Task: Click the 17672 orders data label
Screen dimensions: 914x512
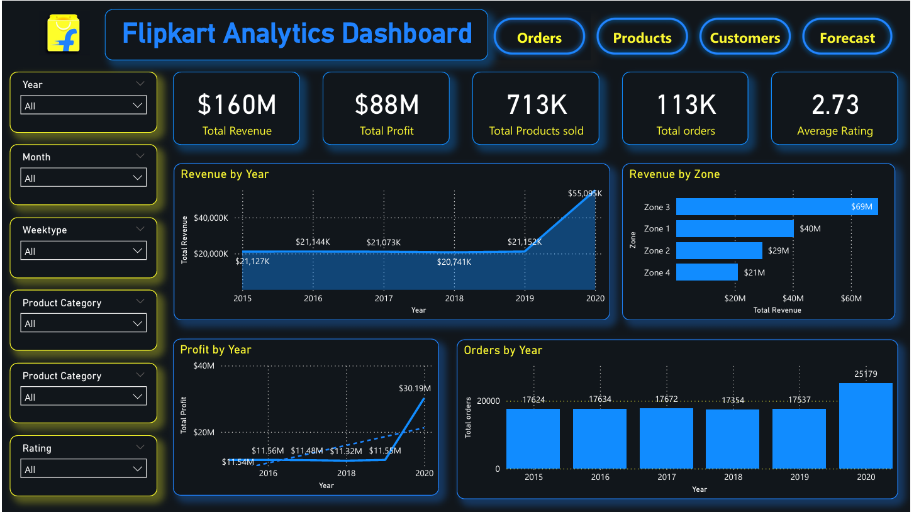Action: [666, 399]
